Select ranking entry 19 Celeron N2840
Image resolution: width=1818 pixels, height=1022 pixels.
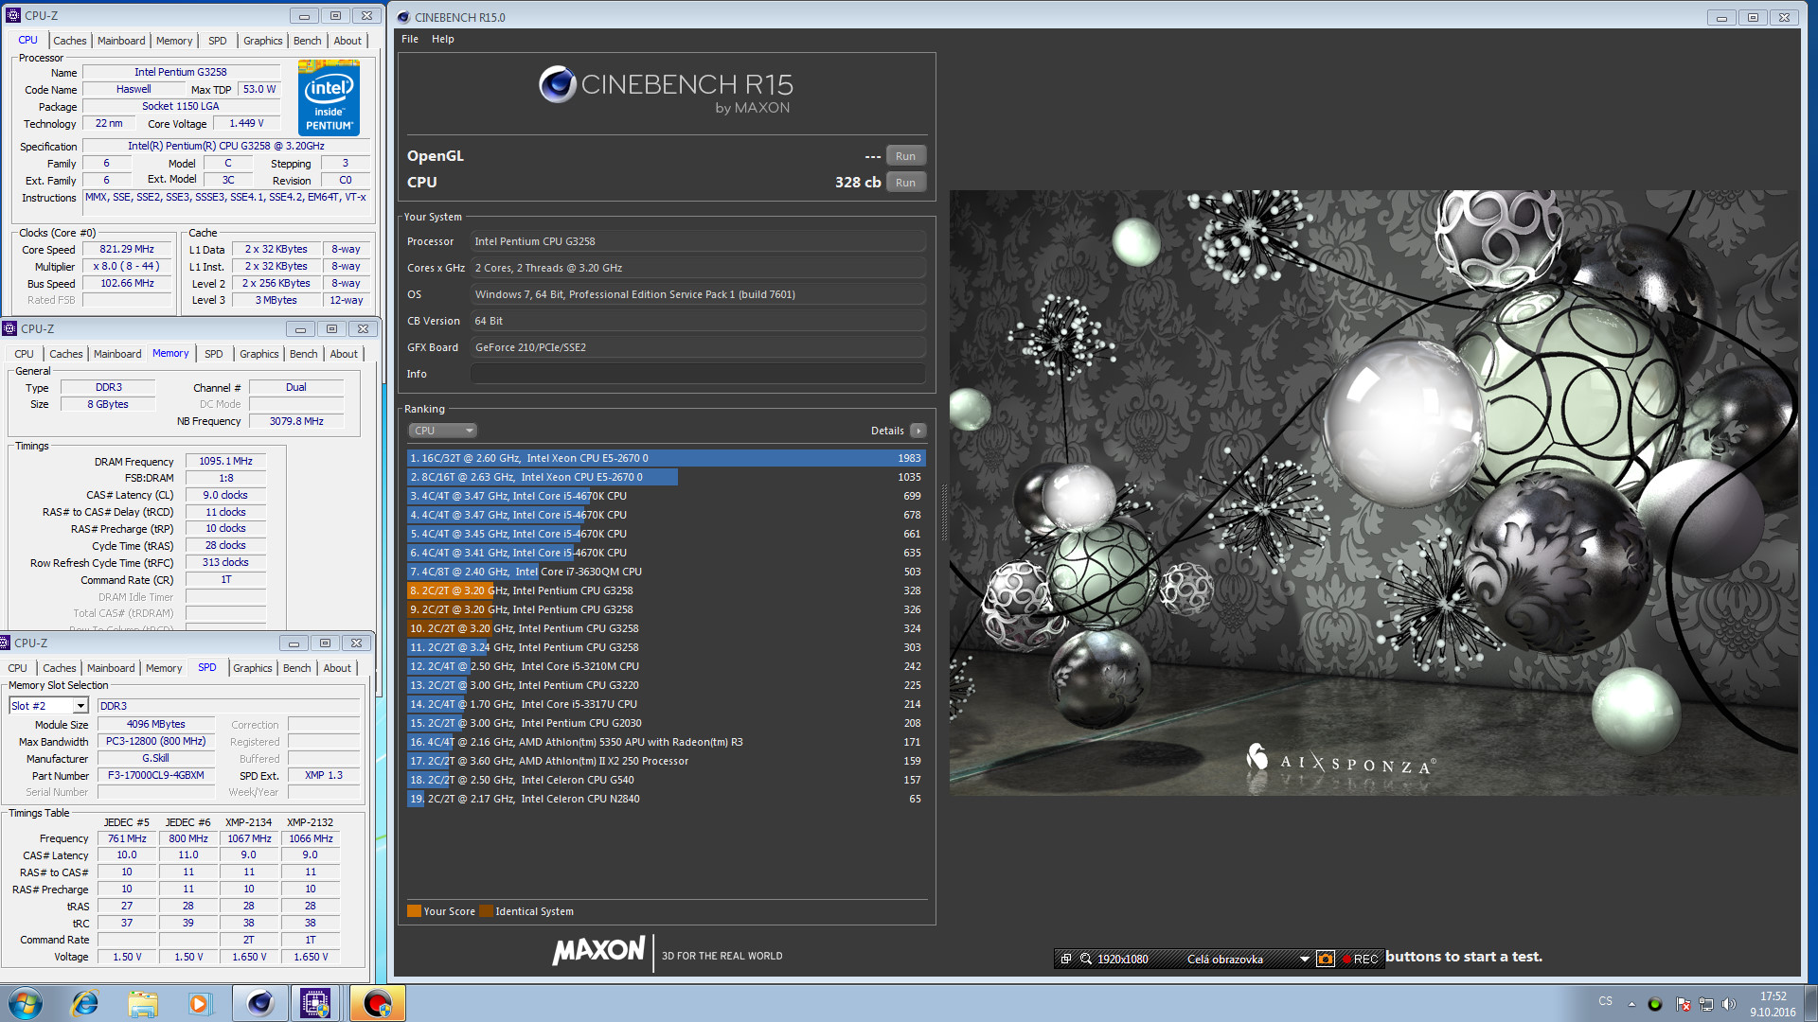pyautogui.click(x=666, y=799)
